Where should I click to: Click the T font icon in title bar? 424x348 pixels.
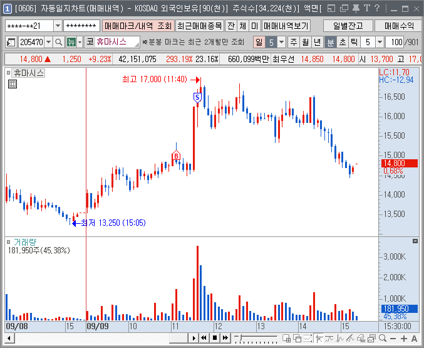tap(366, 8)
